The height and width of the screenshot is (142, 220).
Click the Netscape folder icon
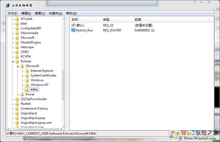coord(17,47)
